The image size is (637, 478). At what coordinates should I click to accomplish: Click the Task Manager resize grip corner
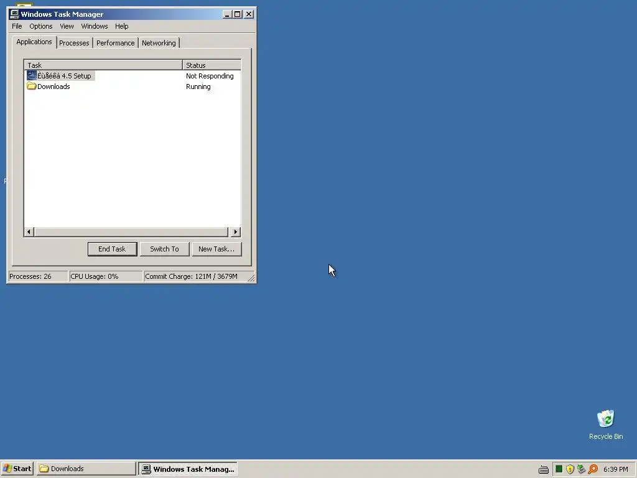(251, 278)
